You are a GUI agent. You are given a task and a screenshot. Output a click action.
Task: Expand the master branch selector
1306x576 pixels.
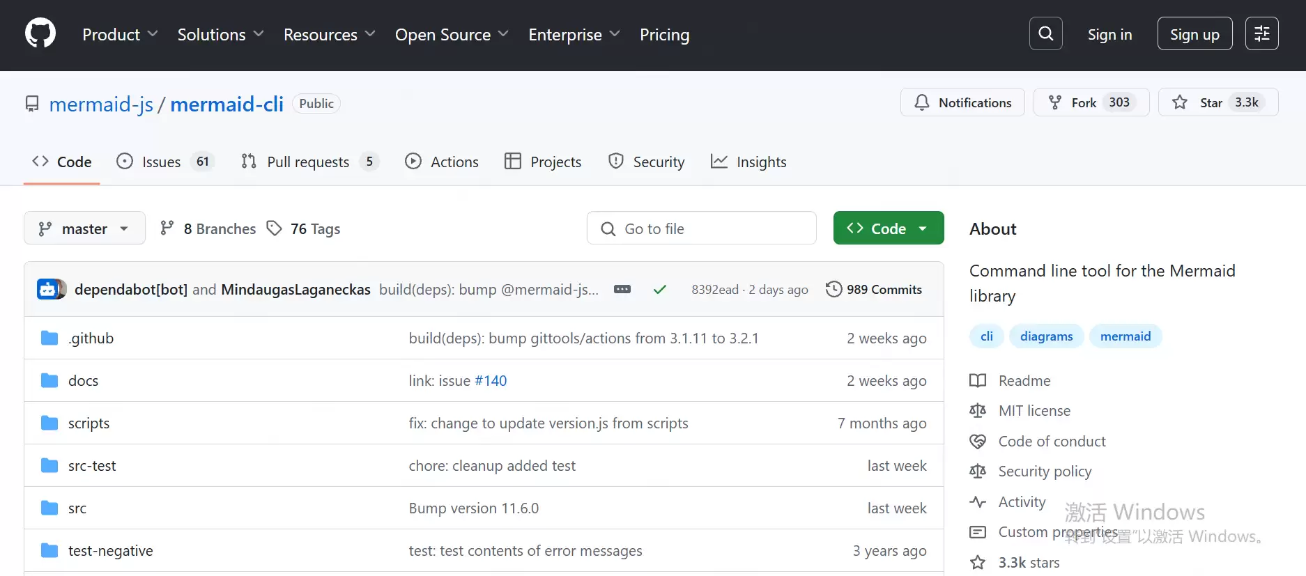pyautogui.click(x=84, y=228)
